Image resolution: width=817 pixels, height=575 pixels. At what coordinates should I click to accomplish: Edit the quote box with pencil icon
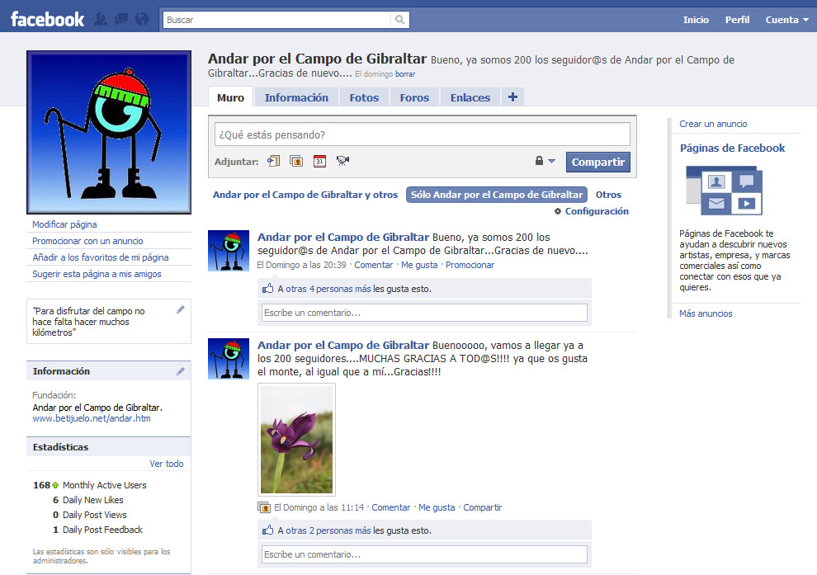click(x=180, y=310)
